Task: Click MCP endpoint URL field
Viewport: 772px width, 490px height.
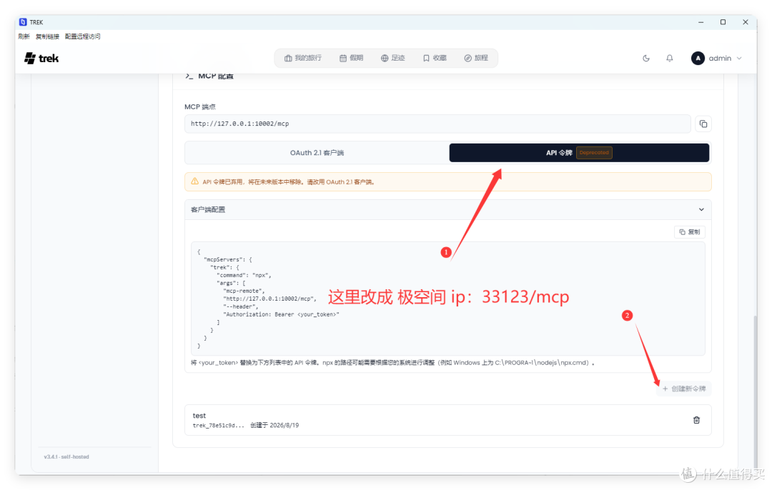Action: 437,124
